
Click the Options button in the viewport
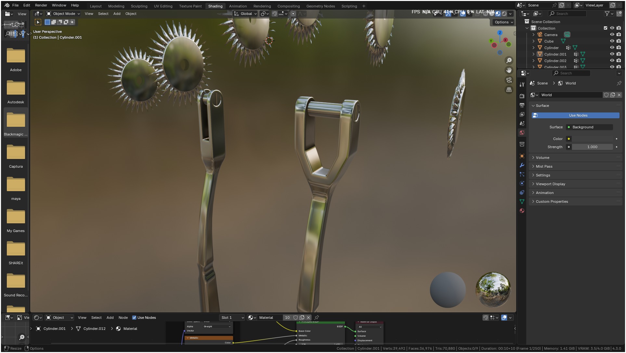click(x=504, y=22)
